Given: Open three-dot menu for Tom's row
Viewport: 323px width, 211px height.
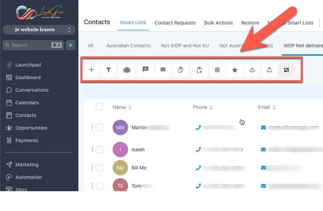Looking at the screenshot, I should pyautogui.click(x=92, y=186).
